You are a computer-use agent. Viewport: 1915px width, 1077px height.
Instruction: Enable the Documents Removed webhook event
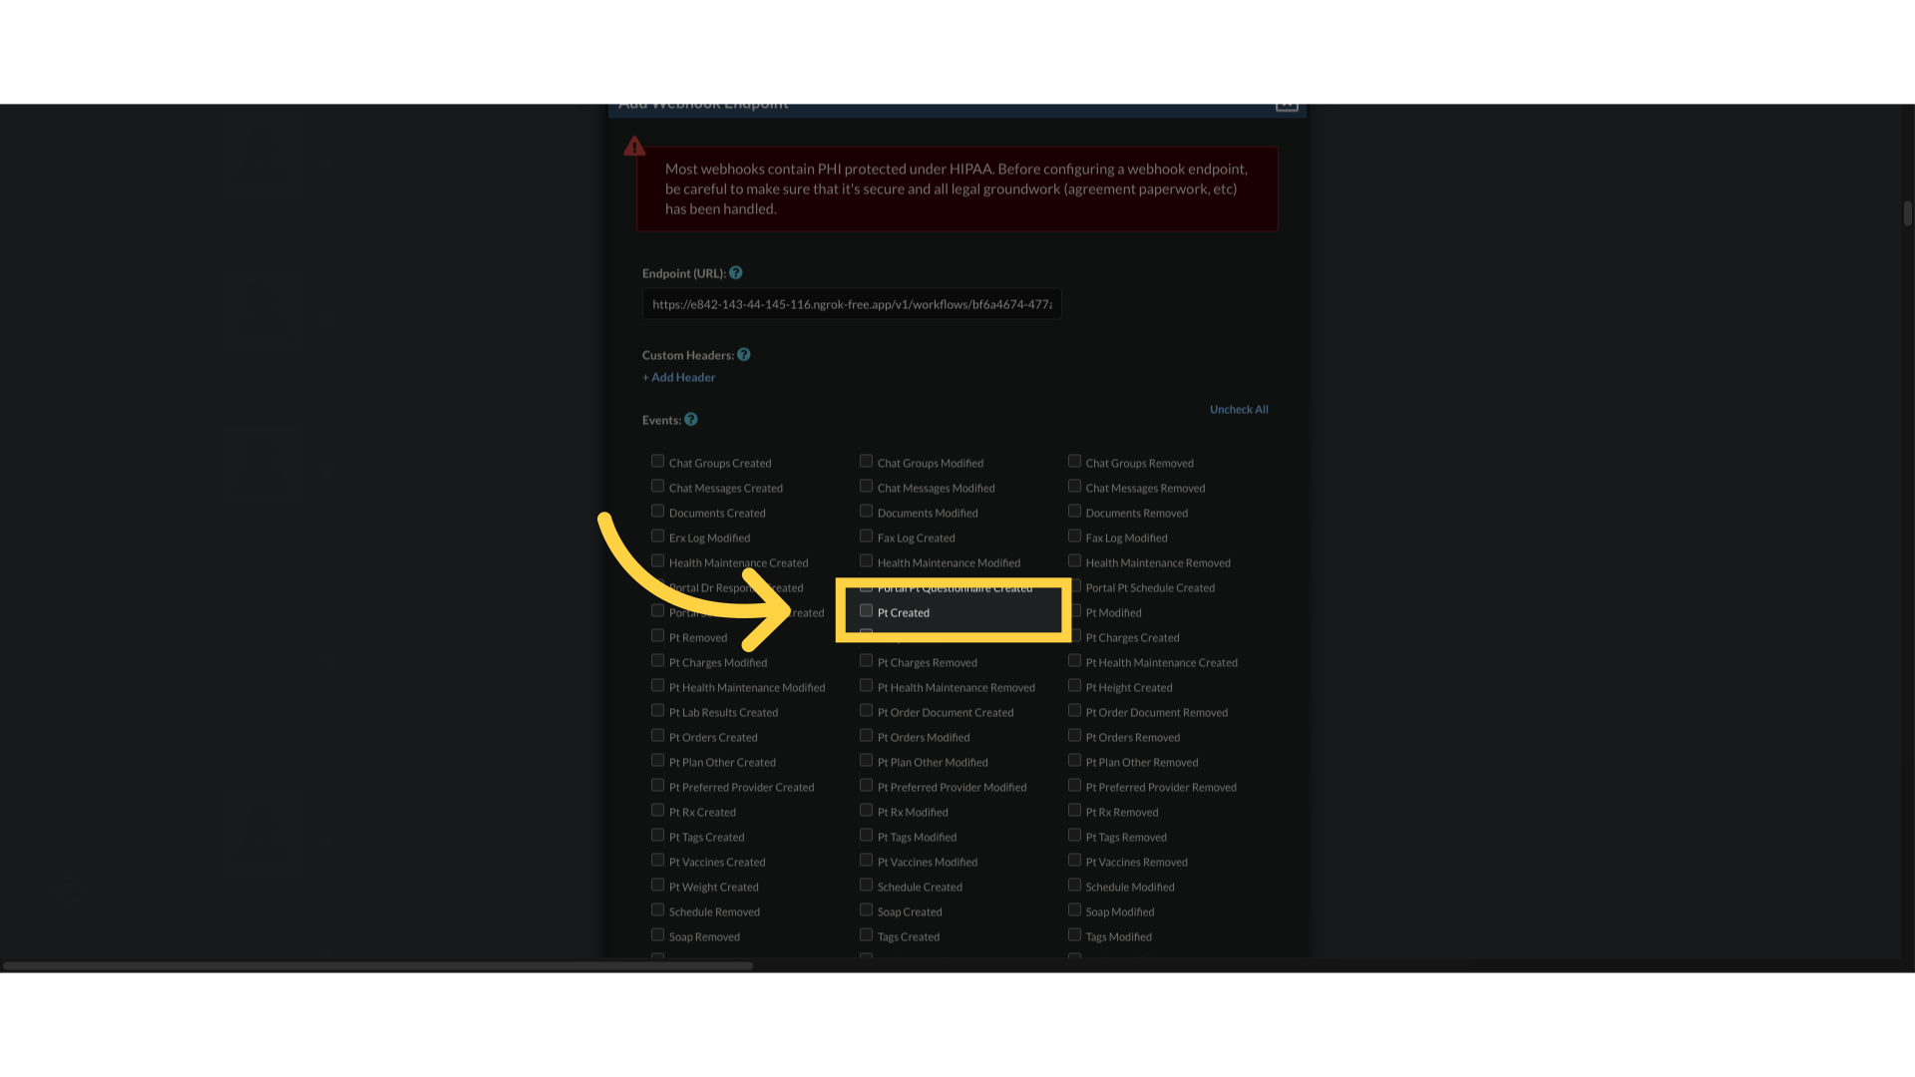pos(1074,511)
